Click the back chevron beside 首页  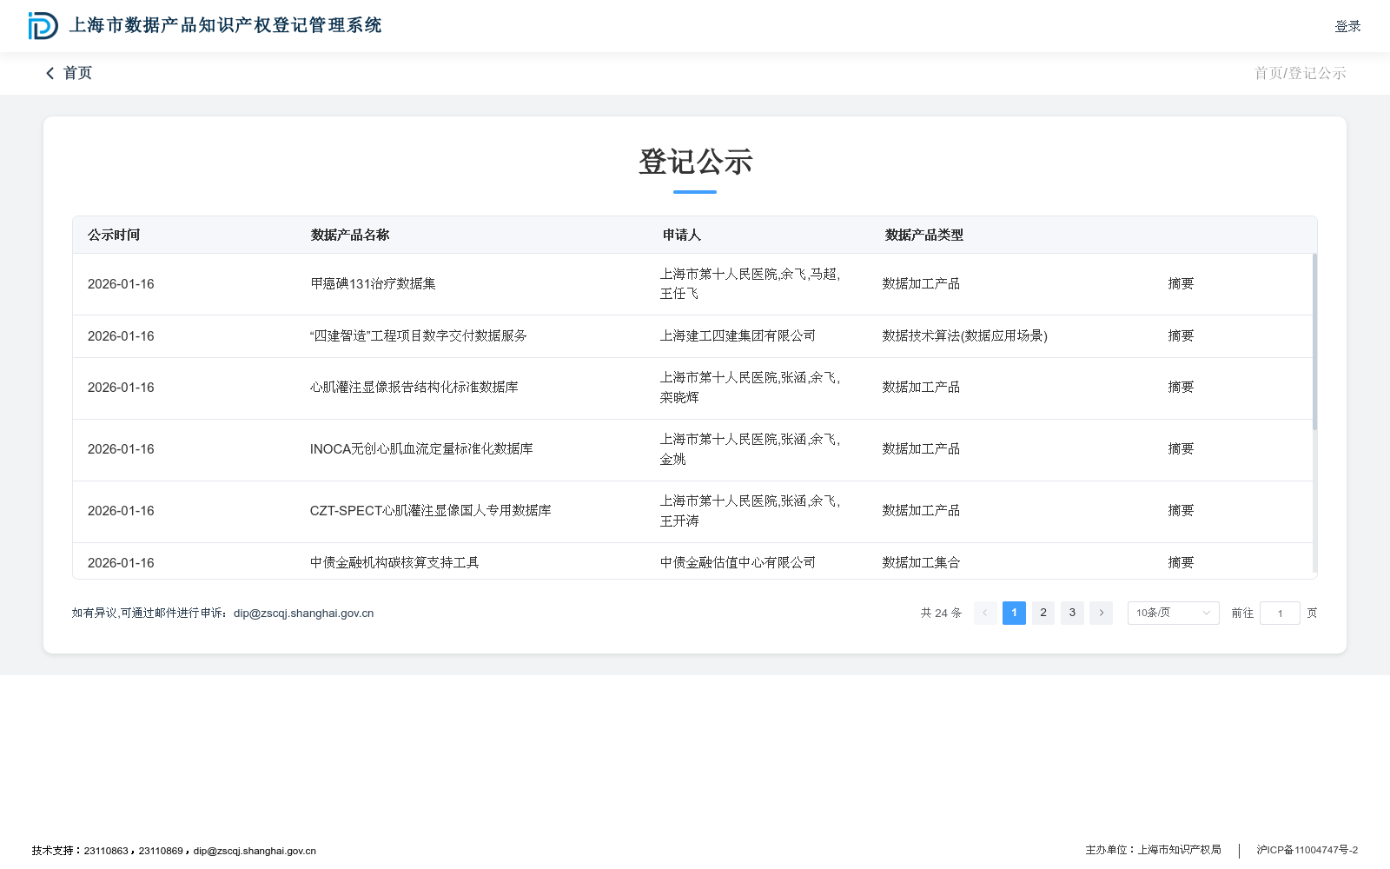click(50, 73)
